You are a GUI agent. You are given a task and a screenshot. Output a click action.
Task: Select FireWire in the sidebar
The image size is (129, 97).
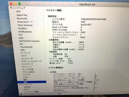click(22, 29)
